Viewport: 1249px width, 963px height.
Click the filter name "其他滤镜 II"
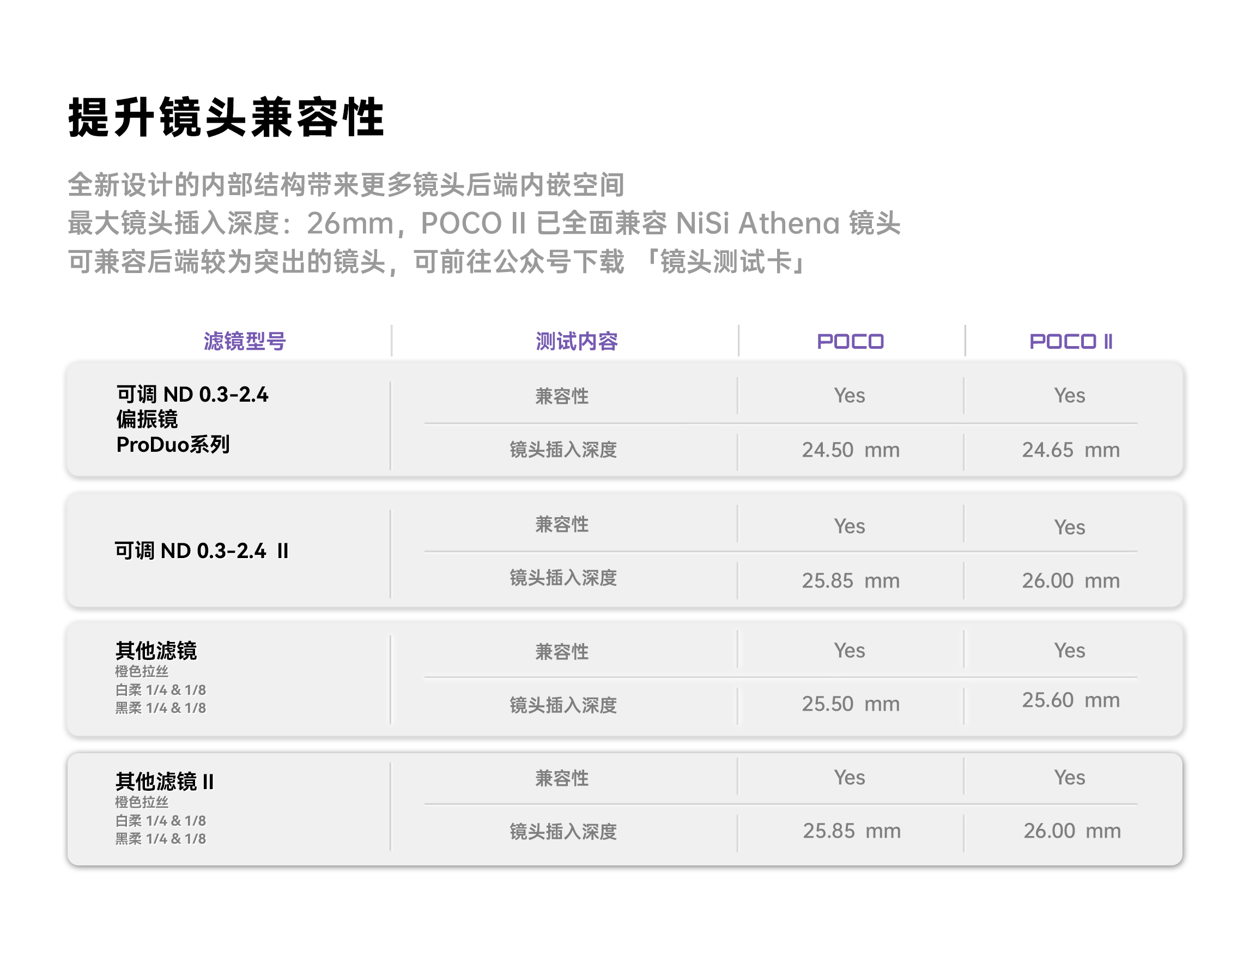[165, 782]
